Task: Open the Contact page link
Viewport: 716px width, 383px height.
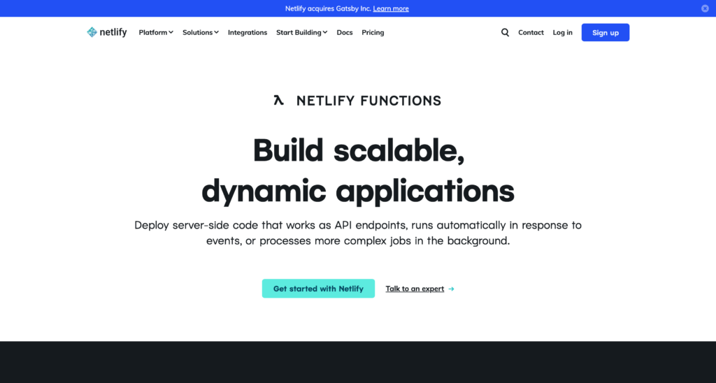Action: click(x=531, y=32)
